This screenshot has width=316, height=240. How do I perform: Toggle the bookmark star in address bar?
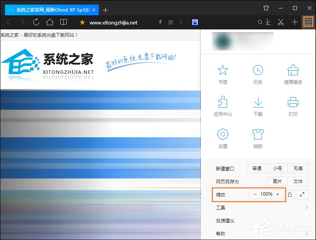pyautogui.click(x=82, y=23)
